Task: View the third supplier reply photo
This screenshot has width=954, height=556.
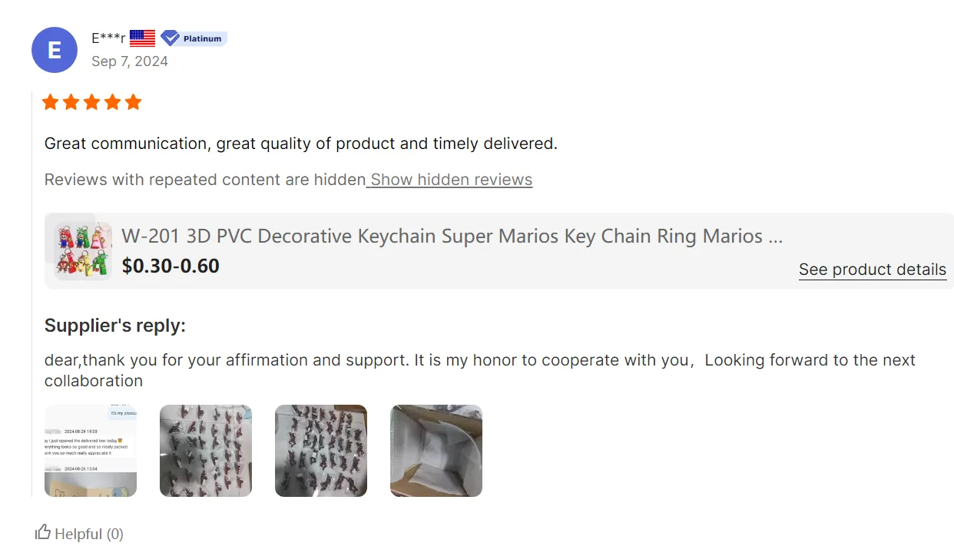Action: 321,451
